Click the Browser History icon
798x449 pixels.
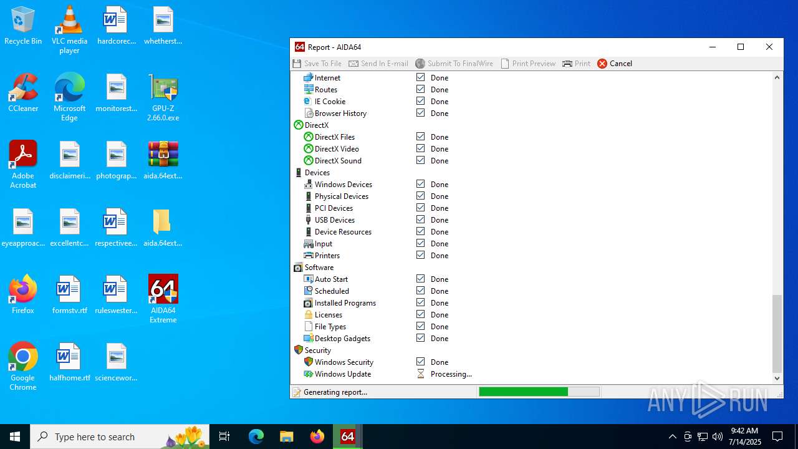pos(308,113)
